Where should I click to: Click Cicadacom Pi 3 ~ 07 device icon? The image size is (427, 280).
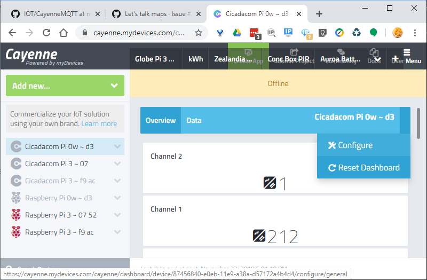point(16,164)
